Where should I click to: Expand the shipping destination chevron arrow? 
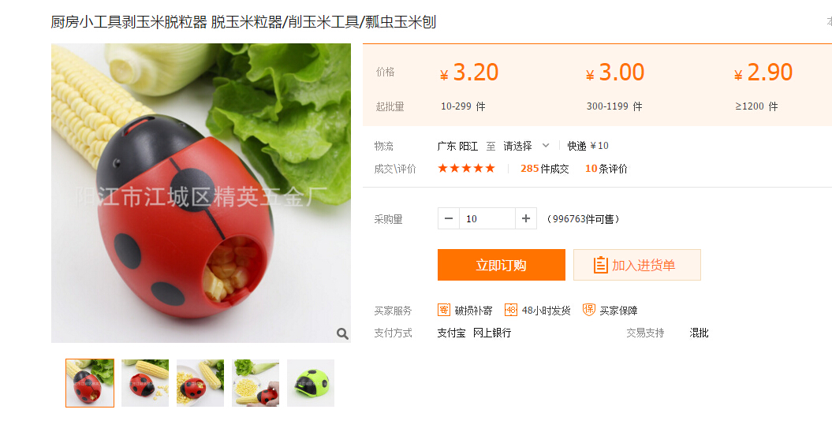point(546,145)
